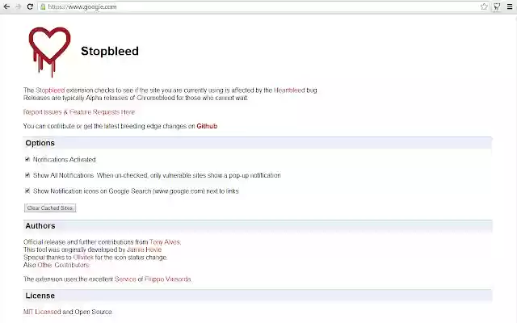Click the Stopbleed page title
Viewport: 517px width, 323px height.
110,51
